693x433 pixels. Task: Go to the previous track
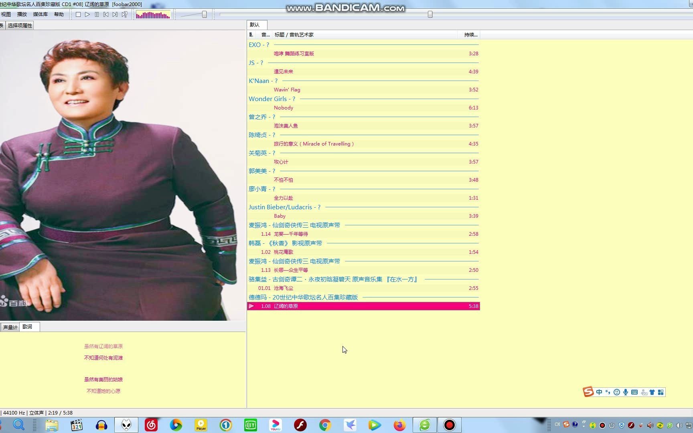pos(106,14)
